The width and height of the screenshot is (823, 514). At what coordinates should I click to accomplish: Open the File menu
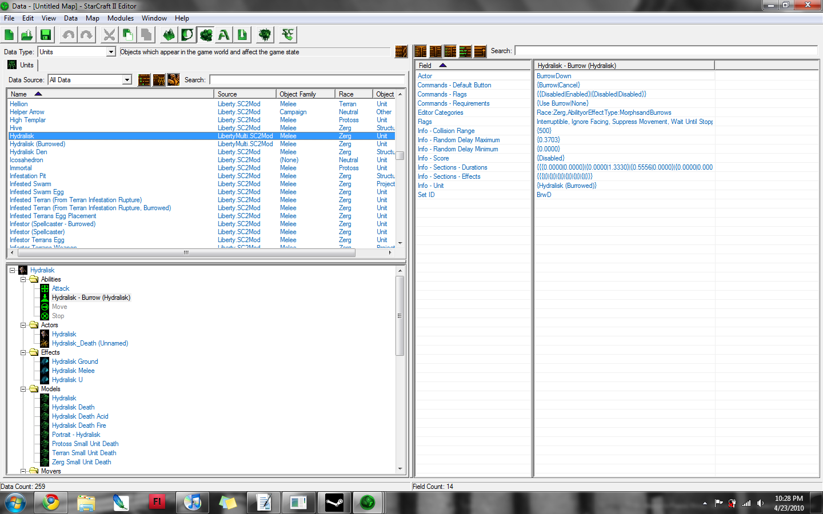(9, 18)
